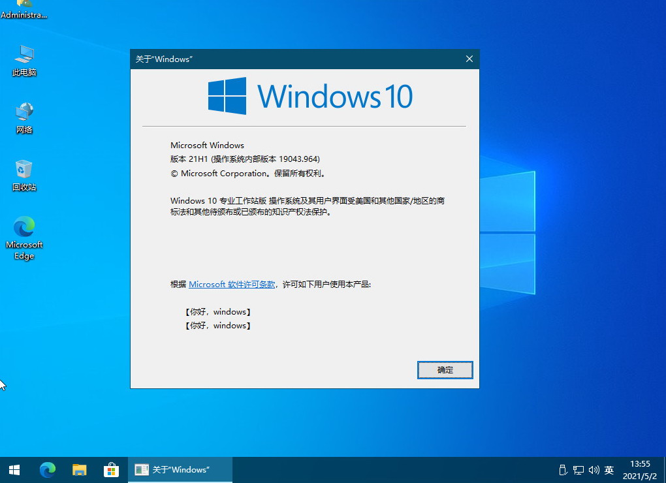Select the 网络 desktop icon
The height and width of the screenshot is (483, 666).
tap(24, 118)
